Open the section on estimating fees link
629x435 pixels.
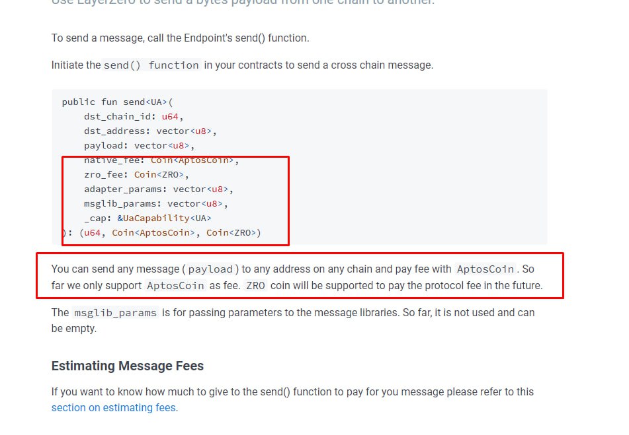click(114, 407)
